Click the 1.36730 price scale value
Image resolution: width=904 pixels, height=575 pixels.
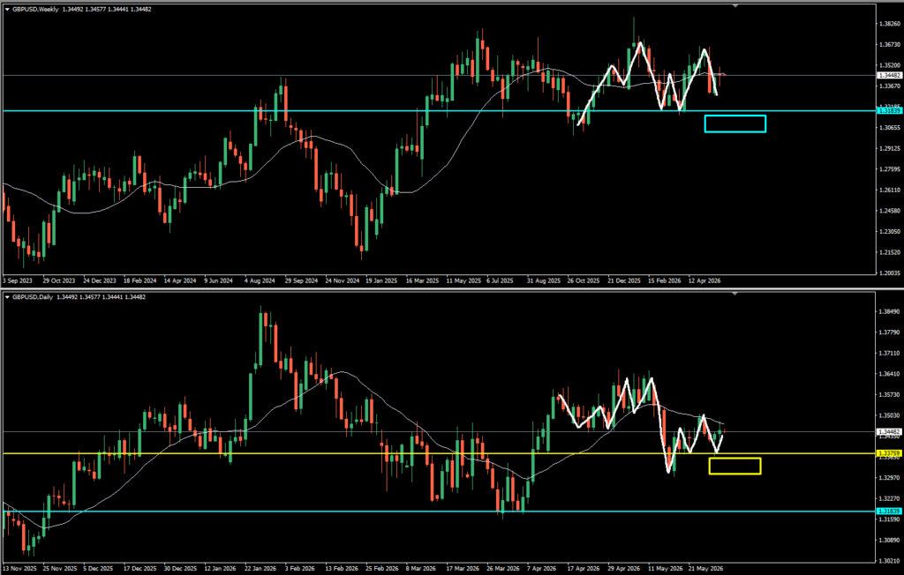(x=890, y=44)
